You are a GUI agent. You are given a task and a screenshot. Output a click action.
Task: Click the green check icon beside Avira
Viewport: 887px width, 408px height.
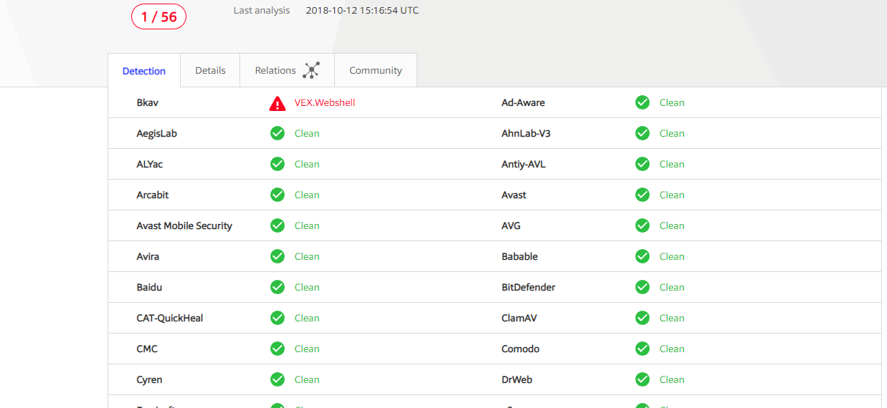click(278, 256)
